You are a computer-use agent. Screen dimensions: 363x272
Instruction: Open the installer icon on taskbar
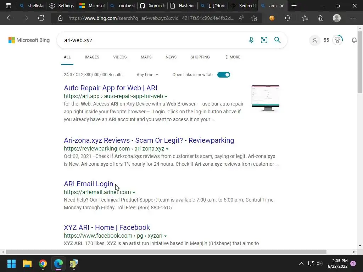(x=74, y=263)
